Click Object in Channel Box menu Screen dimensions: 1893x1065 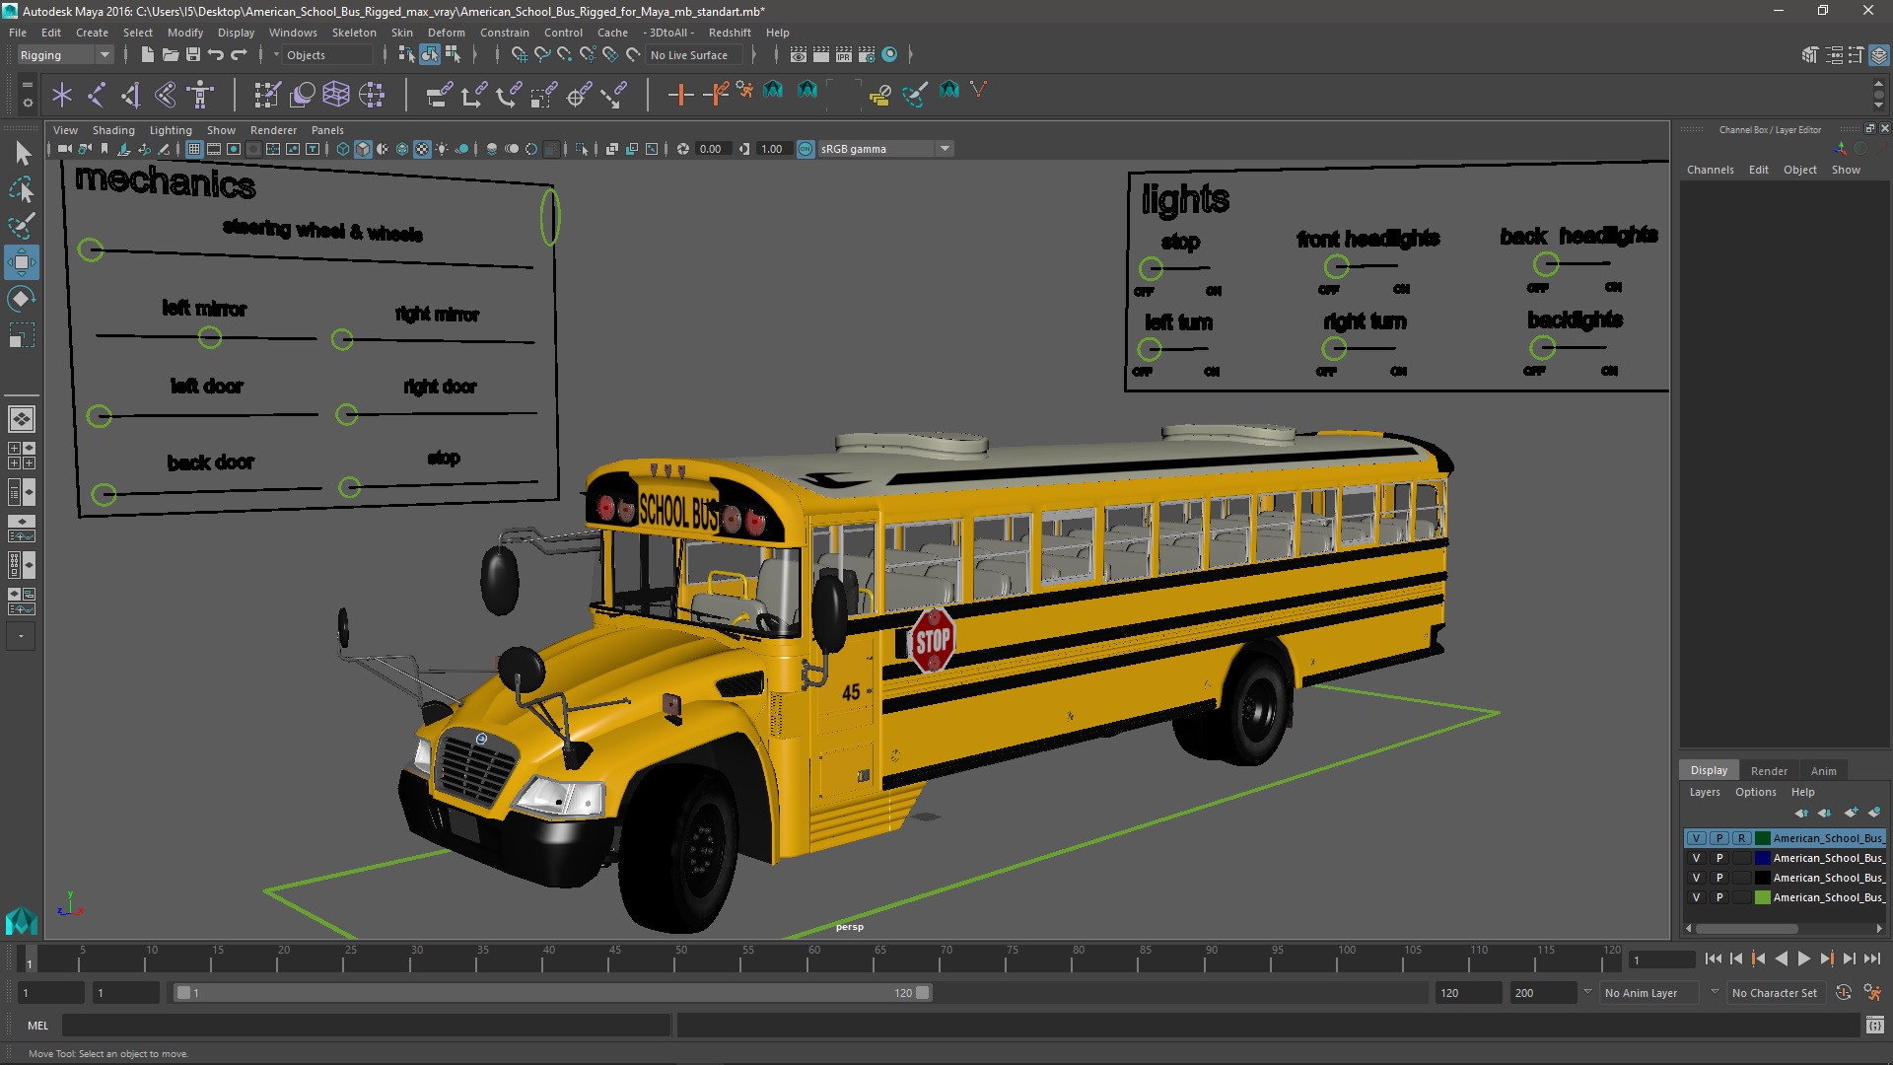1799,170
